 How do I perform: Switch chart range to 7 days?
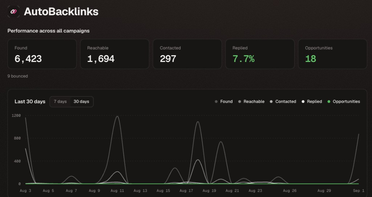60,102
